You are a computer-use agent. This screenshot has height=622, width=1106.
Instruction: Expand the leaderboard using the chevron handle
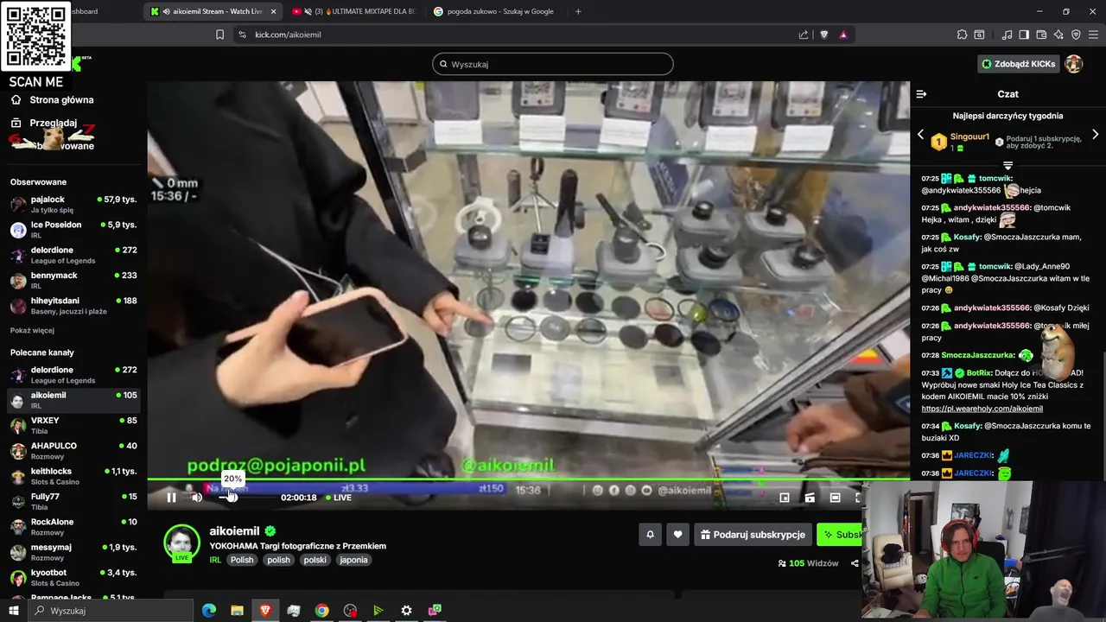point(1007,165)
